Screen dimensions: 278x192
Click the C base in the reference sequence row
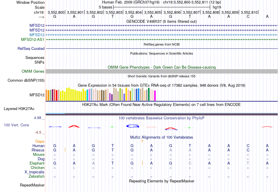[248, 17]
